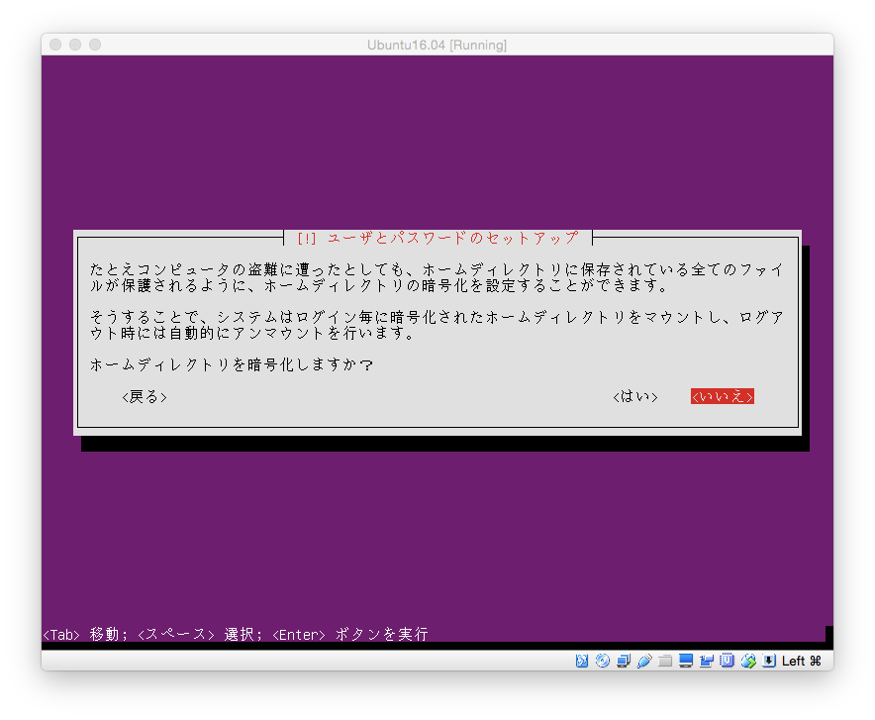Click the Ubuntu16.04 [Running] title bar

coord(437,45)
